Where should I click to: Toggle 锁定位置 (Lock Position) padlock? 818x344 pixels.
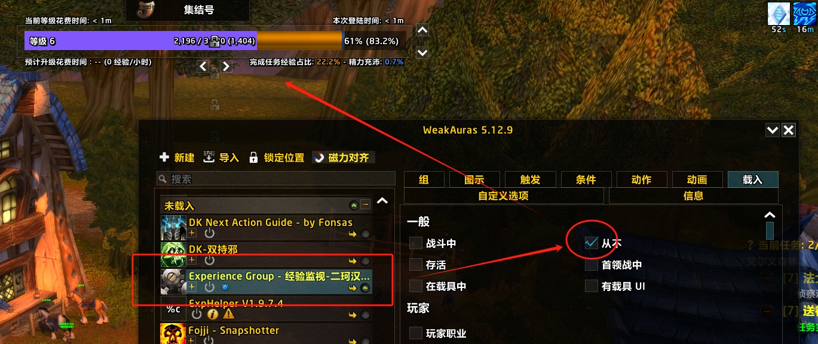tap(253, 157)
